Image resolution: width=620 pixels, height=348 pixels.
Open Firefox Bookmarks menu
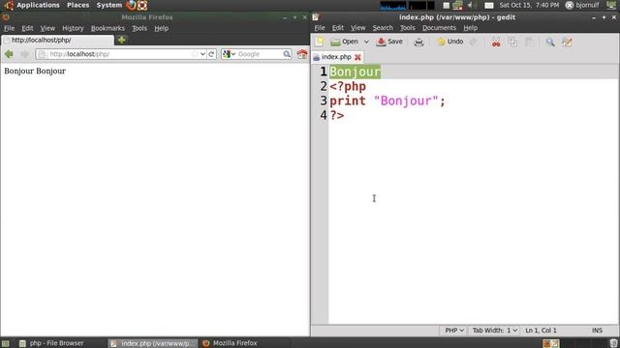[x=108, y=28]
